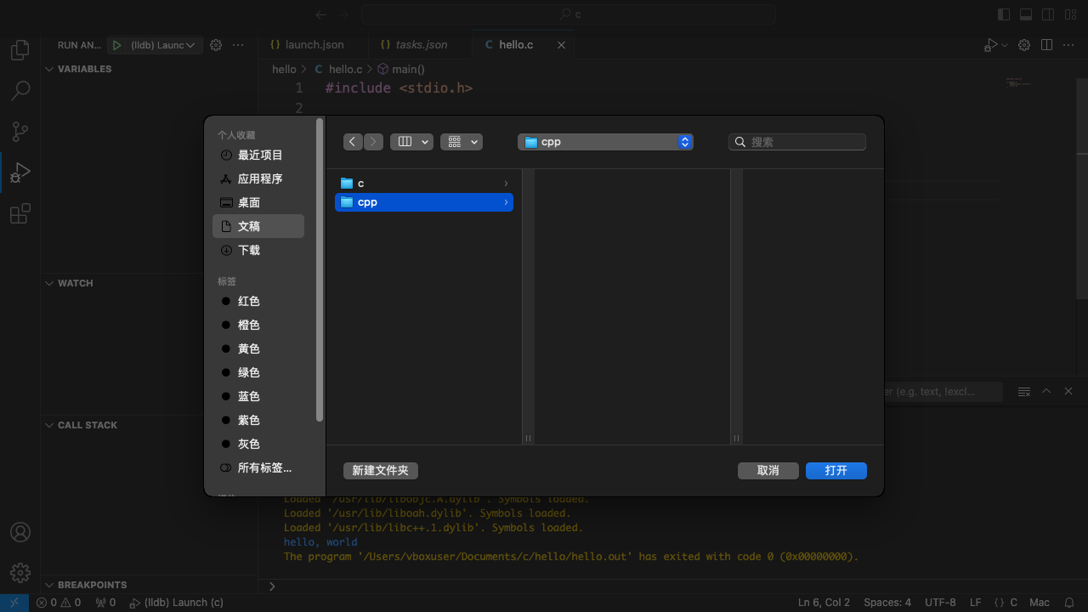Select the 红色 tag in the dialog sidebar
The height and width of the screenshot is (612, 1088).
258,301
